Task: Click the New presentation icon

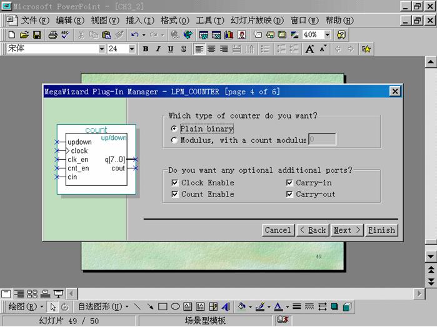Action: tap(12, 35)
